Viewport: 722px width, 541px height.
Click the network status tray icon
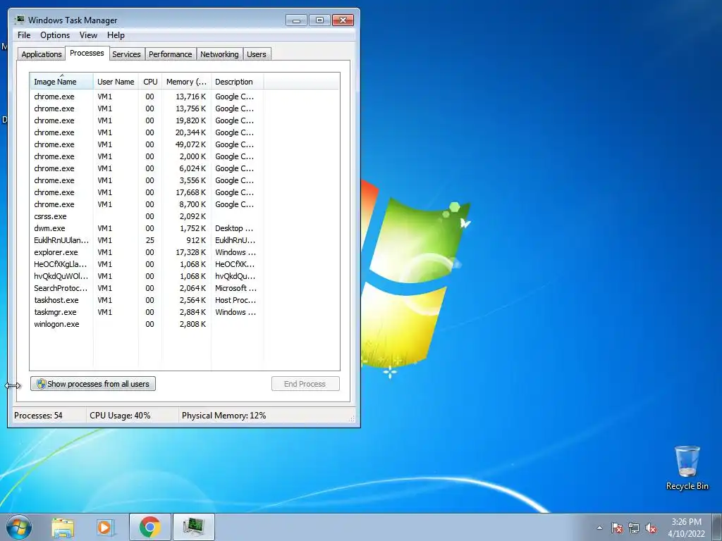point(634,528)
